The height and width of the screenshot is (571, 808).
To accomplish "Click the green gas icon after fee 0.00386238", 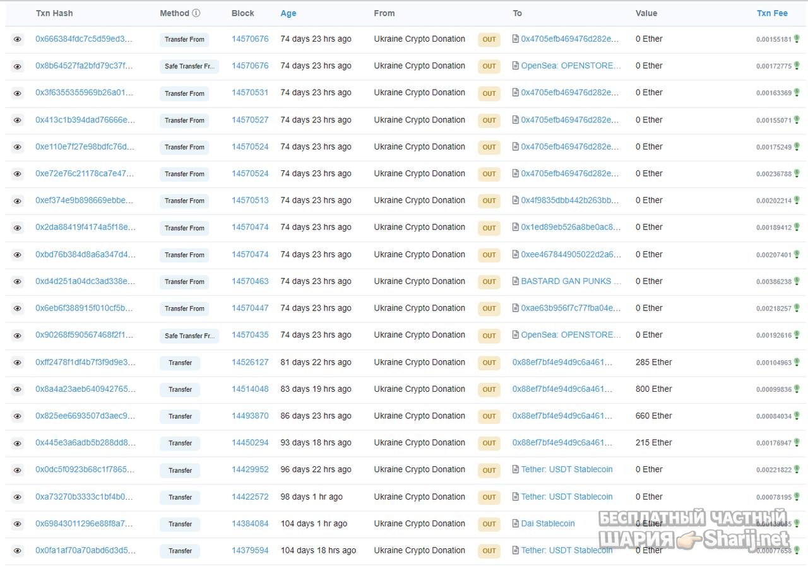I will point(797,281).
